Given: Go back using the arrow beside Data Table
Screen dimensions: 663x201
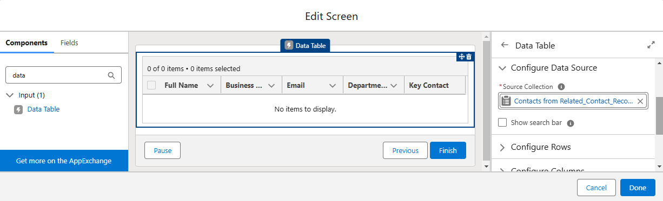Looking at the screenshot, I should coord(505,45).
